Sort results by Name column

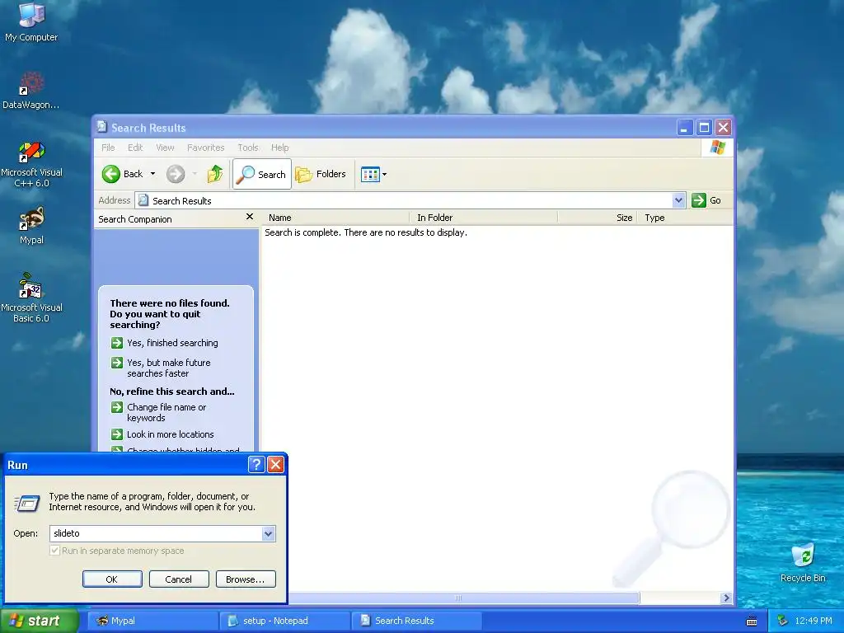click(335, 218)
